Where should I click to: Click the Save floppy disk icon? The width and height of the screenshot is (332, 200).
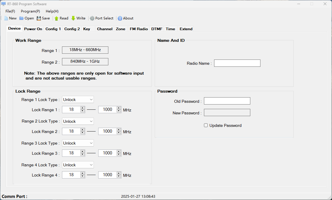pyautogui.click(x=39, y=18)
